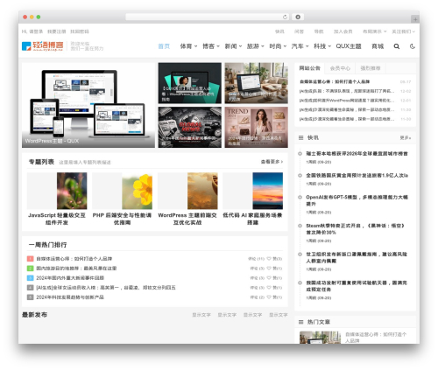Click the green rank 2 badge
This screenshot has height=370, width=438.
click(x=31, y=269)
